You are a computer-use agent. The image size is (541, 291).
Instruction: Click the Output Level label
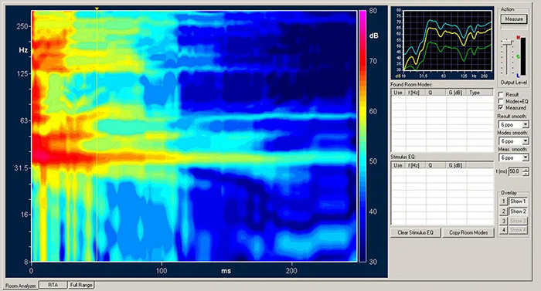(514, 83)
